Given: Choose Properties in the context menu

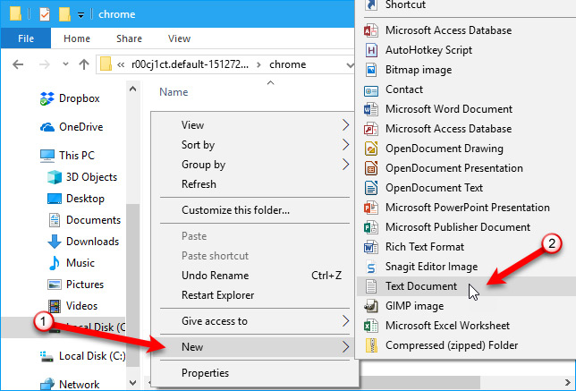Looking at the screenshot, I should [x=206, y=372].
